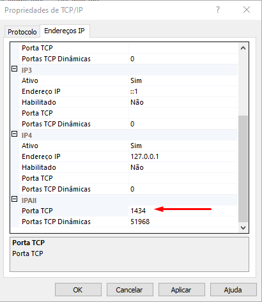Open help with Ajuda button

[233, 290]
